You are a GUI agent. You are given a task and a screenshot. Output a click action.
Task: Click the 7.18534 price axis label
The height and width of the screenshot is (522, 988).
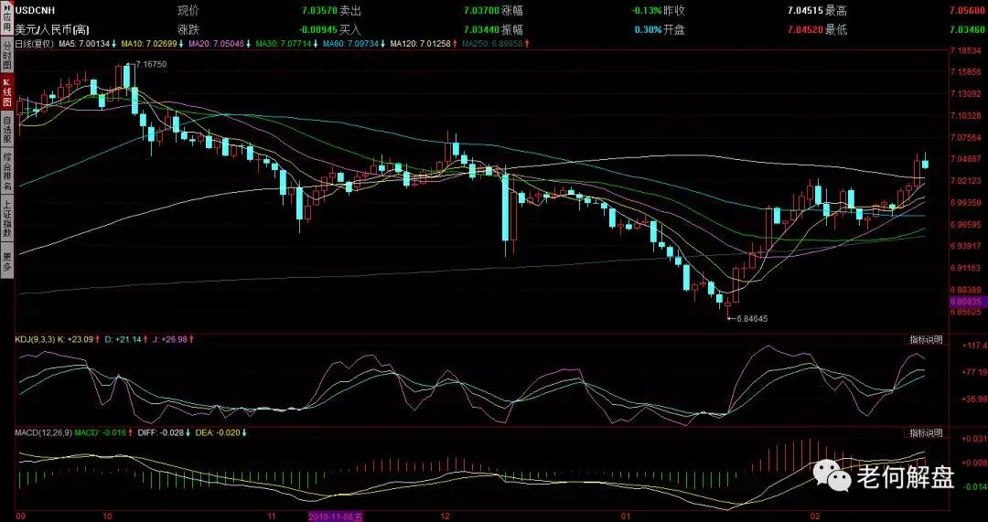(x=967, y=50)
